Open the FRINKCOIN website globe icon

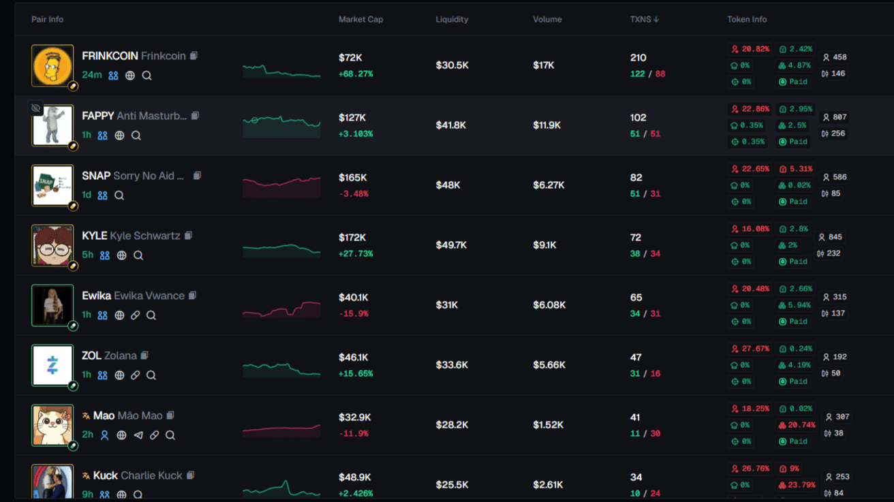tap(130, 76)
